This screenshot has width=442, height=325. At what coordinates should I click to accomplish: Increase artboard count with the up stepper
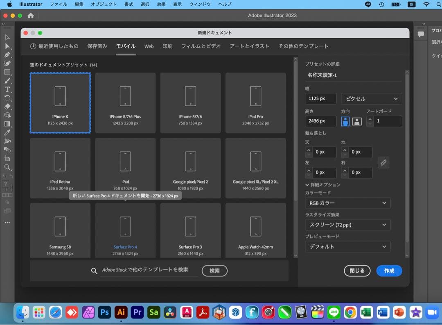[x=370, y=119]
